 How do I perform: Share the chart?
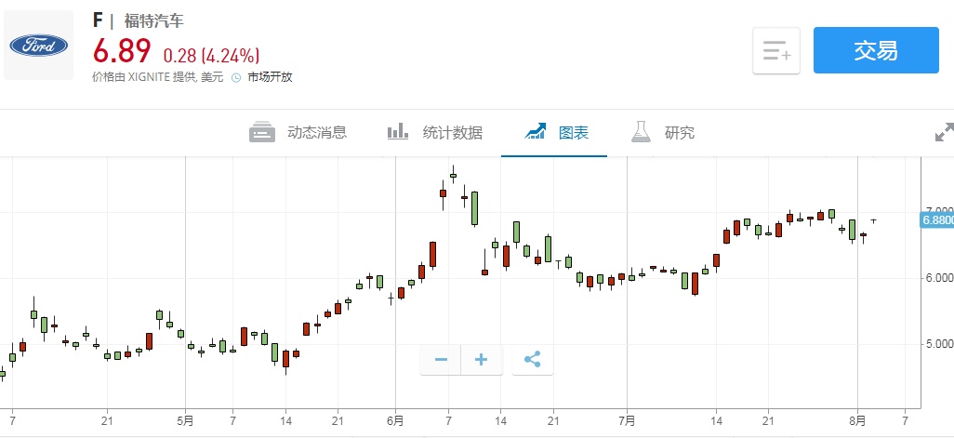pyautogui.click(x=533, y=360)
